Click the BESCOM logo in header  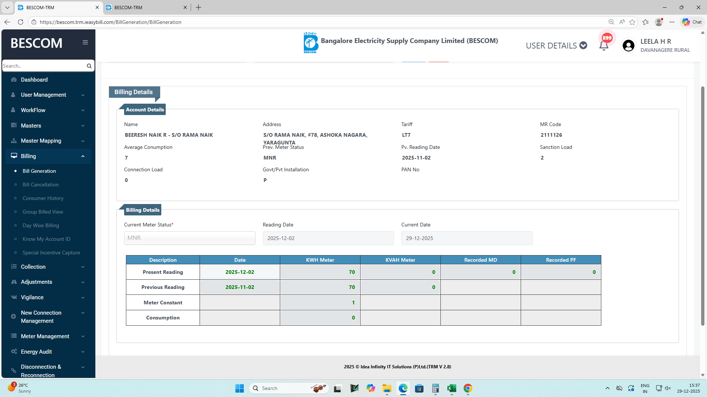pos(310,43)
